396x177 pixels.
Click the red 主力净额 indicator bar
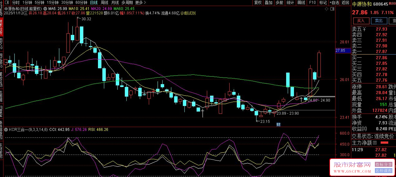coord(384,143)
